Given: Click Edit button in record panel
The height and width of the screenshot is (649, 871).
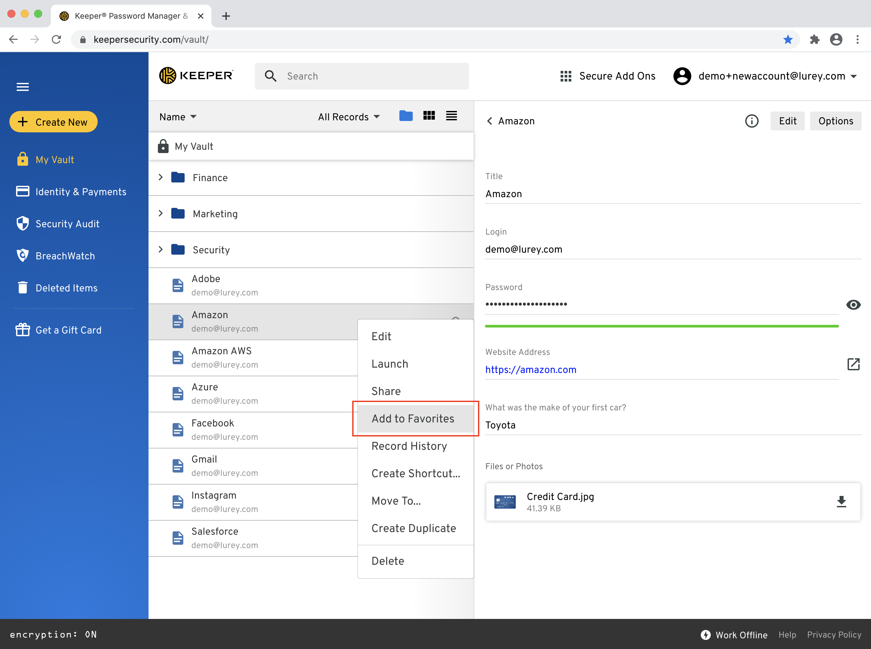Looking at the screenshot, I should [787, 121].
